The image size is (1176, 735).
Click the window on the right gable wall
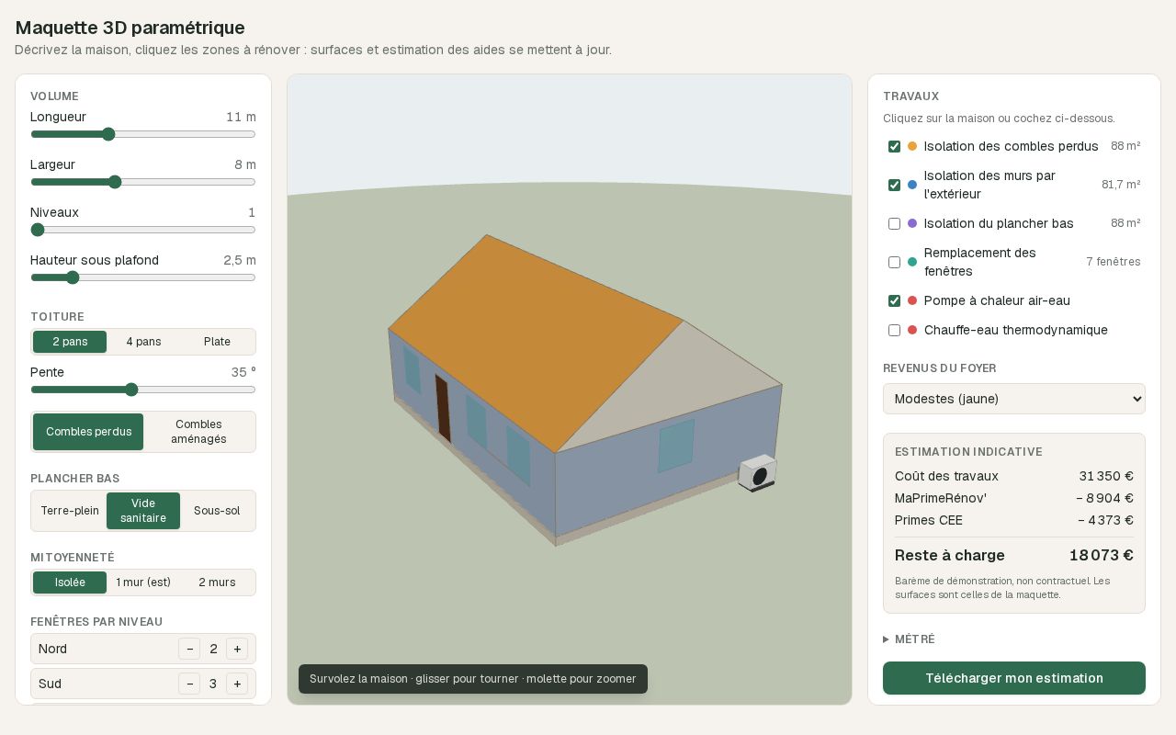(x=675, y=447)
